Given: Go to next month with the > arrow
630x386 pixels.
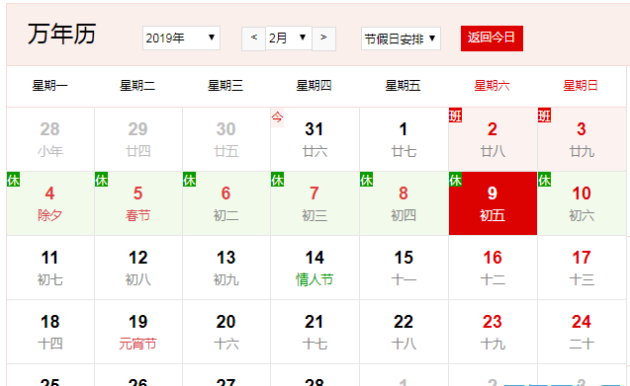Looking at the screenshot, I should tap(323, 39).
